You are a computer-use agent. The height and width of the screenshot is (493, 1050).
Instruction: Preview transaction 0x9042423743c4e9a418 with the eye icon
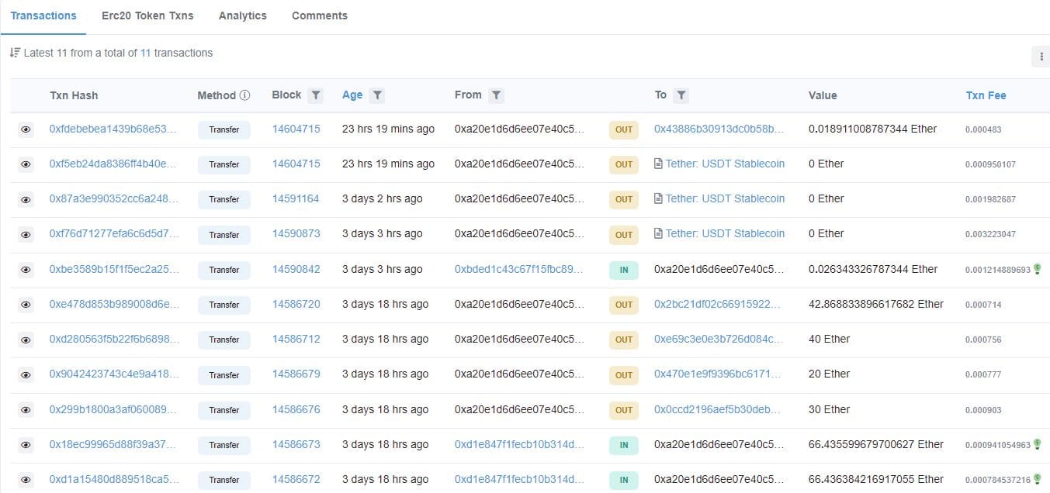(x=26, y=374)
